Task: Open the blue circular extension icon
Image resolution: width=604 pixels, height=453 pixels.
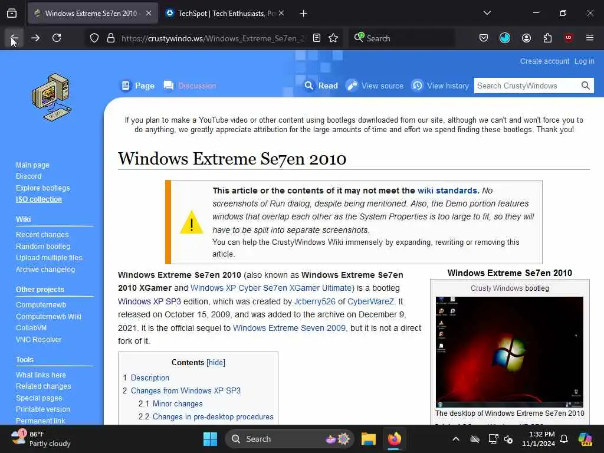Action: pyautogui.click(x=505, y=38)
